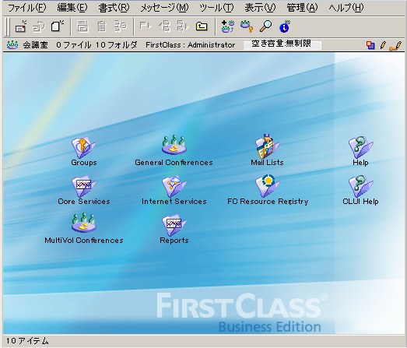407x348 pixels.
Task: Open the General Conferences icon
Action: point(174,145)
